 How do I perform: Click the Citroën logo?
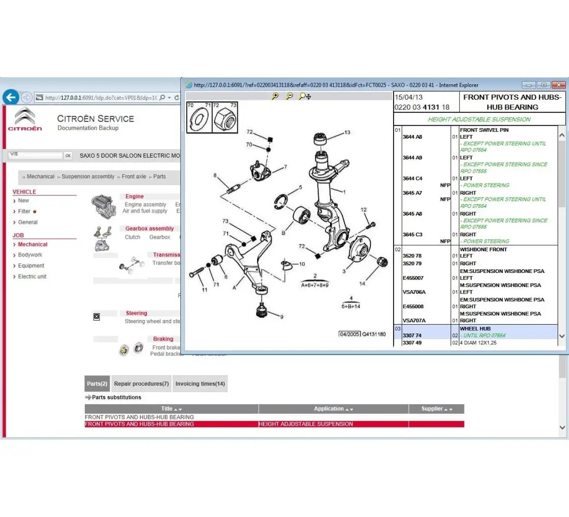coord(25,119)
